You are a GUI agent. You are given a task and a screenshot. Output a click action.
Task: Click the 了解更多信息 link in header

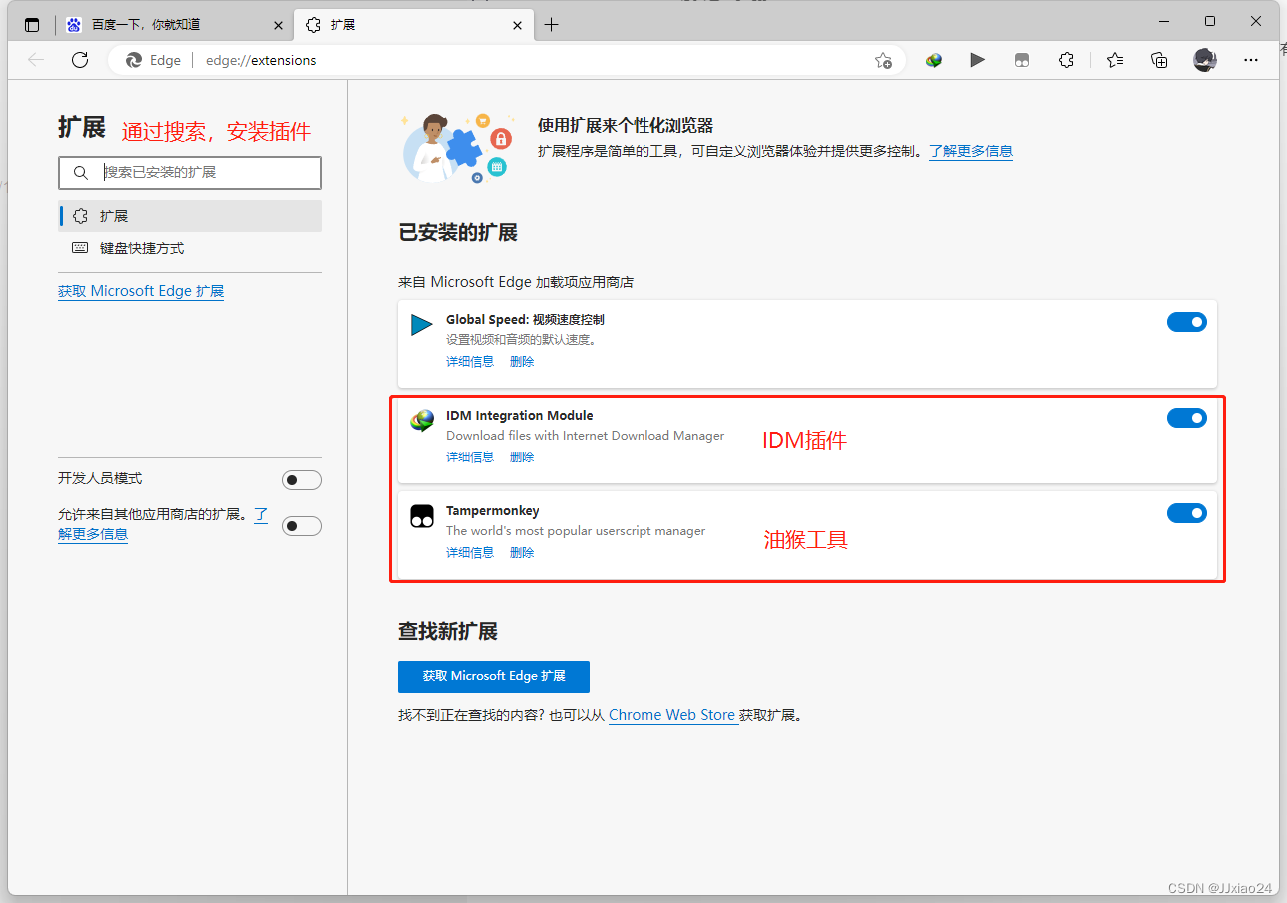pos(971,151)
